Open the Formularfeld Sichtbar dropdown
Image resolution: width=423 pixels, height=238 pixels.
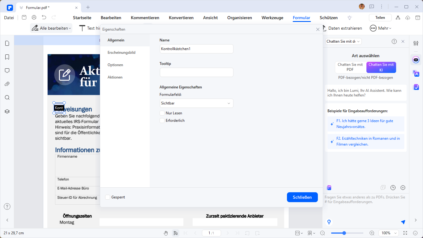tap(196, 103)
